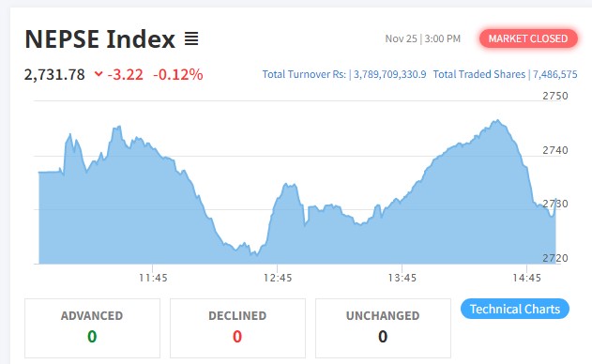Click the Nov 25 3:00 PM timestamp

pyautogui.click(x=423, y=38)
